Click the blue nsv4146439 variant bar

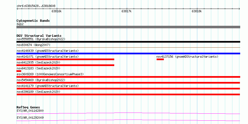[128, 54]
